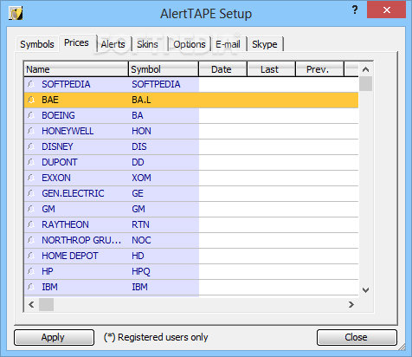412x357 pixels.
Task: Click the bell icon beside NORTHROP GRU...
Action: click(31, 240)
